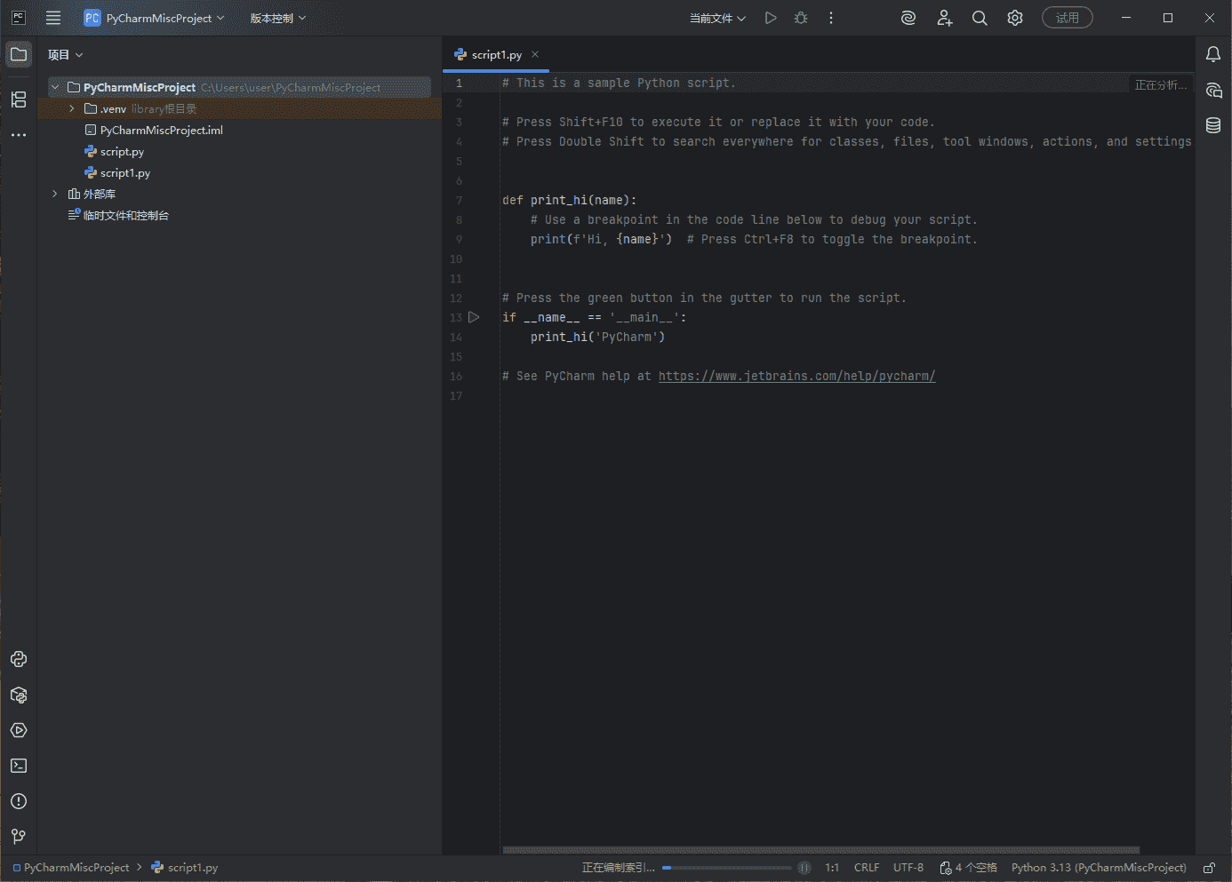The width and height of the screenshot is (1232, 882).
Task: Open the 版本控制 menu
Action: [277, 18]
